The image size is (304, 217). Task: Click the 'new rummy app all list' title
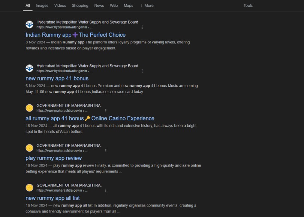click(x=52, y=198)
